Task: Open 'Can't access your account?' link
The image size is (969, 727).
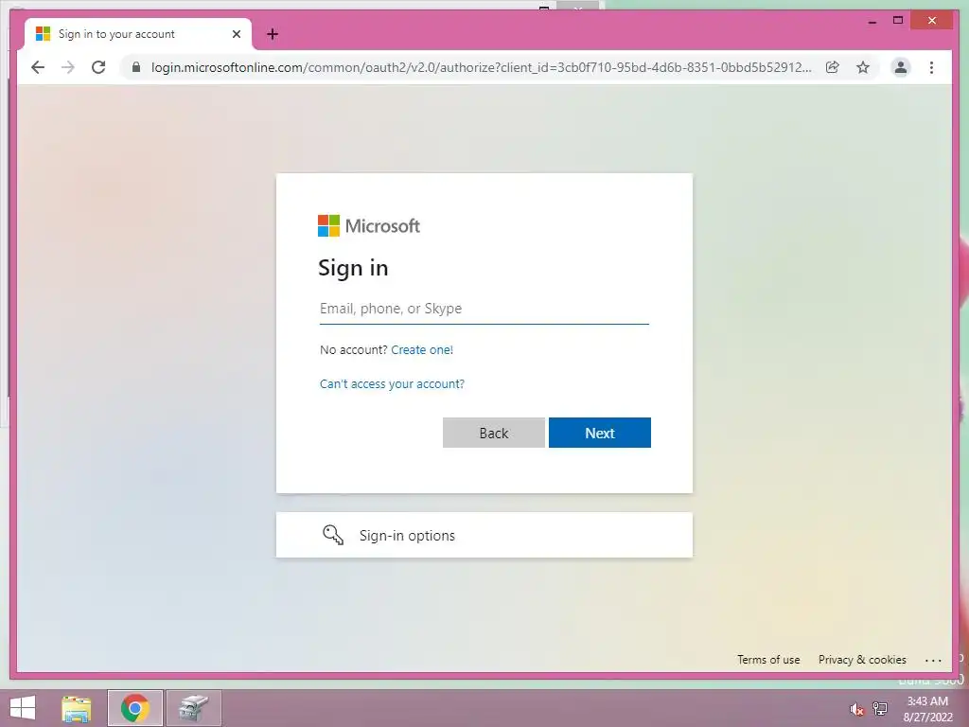Action: click(x=392, y=384)
